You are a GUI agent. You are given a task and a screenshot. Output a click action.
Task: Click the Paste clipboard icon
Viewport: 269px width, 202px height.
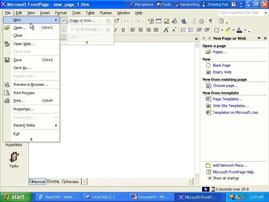[108, 21]
